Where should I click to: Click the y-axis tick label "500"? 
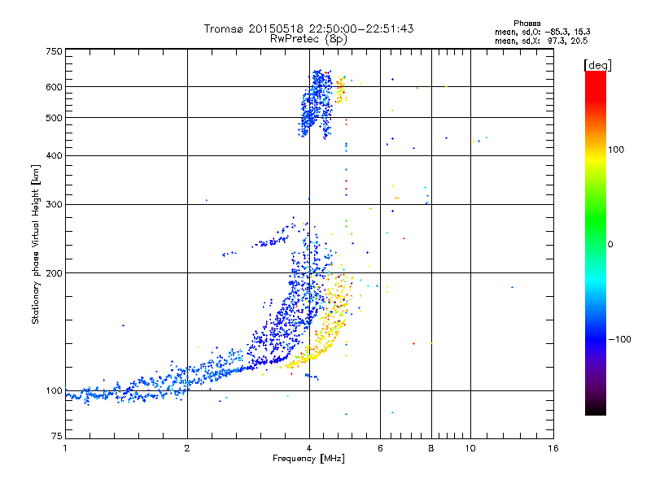(x=55, y=118)
